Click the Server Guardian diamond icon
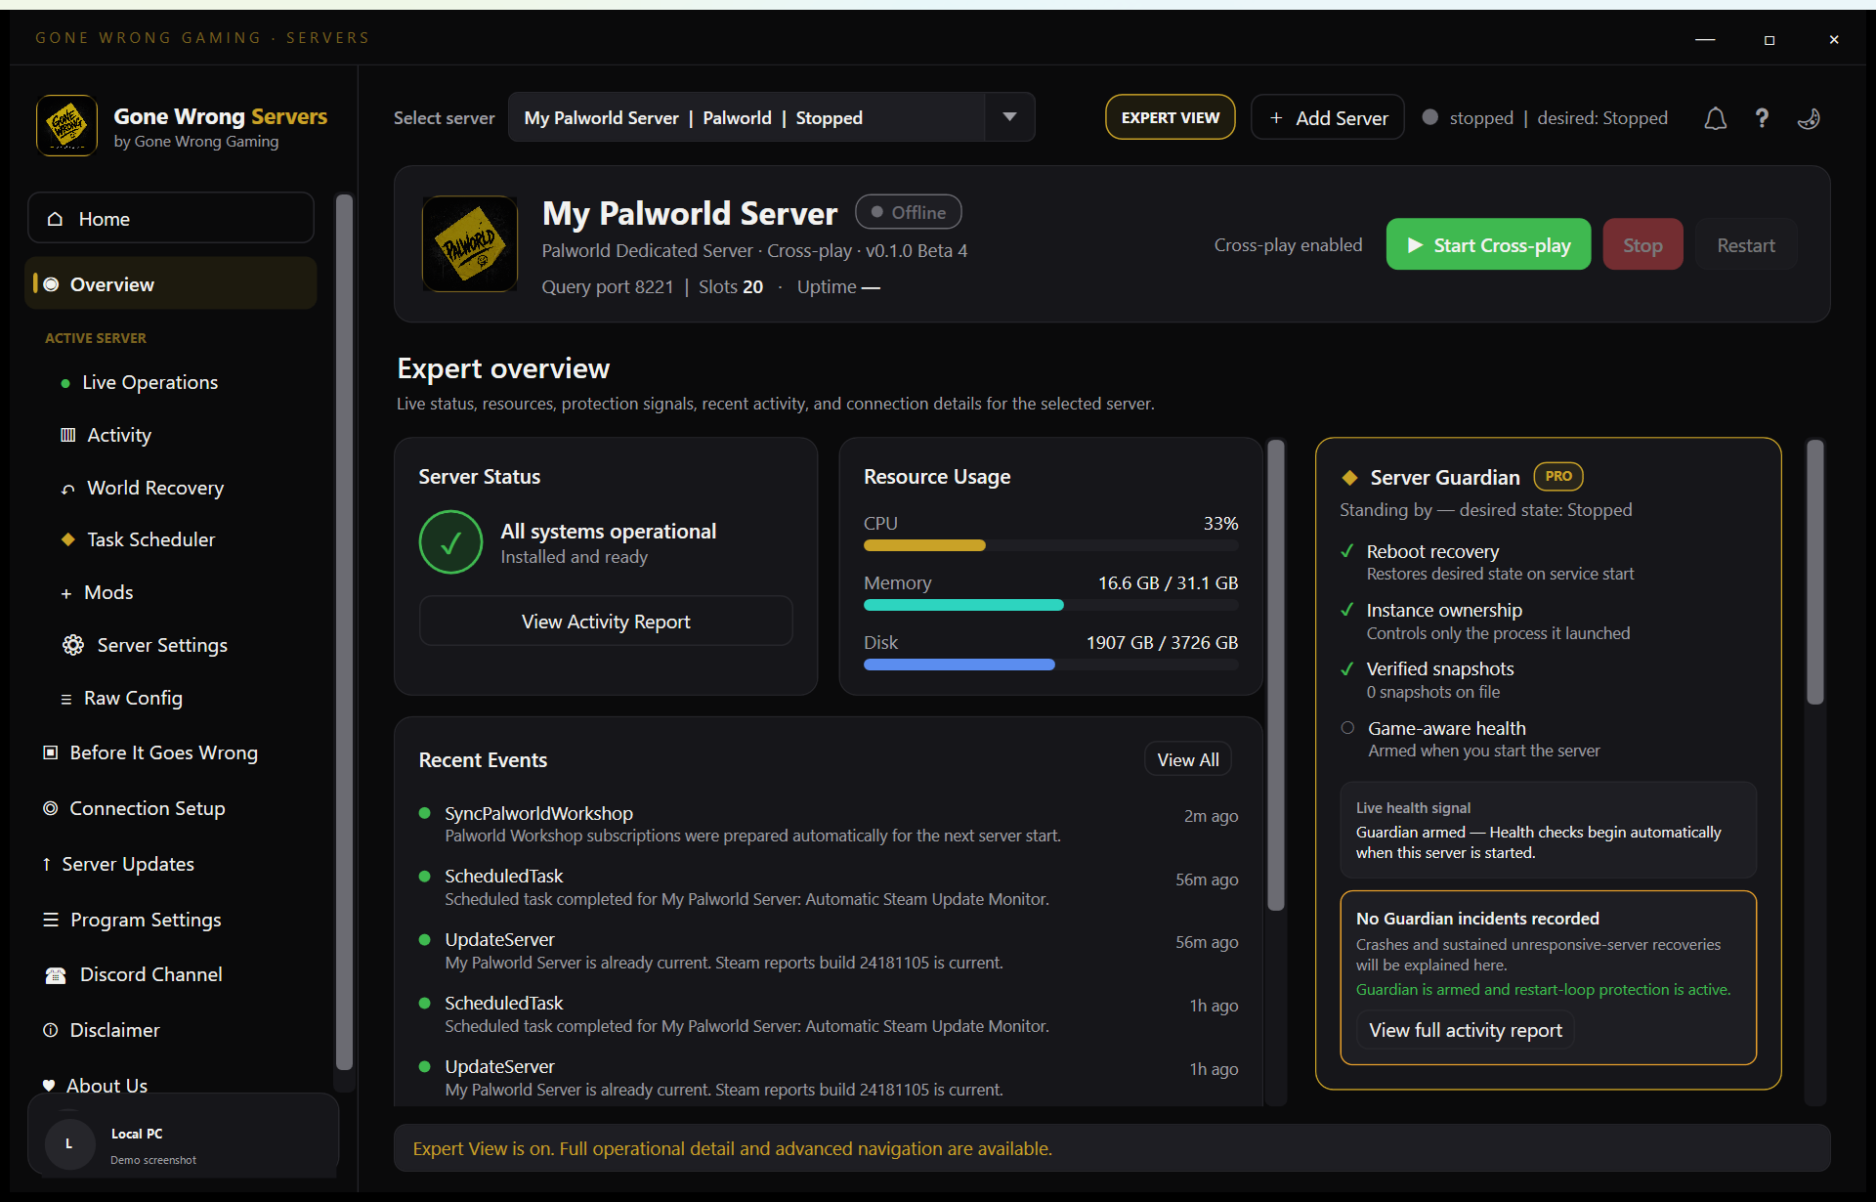The width and height of the screenshot is (1876, 1202). click(x=1349, y=478)
